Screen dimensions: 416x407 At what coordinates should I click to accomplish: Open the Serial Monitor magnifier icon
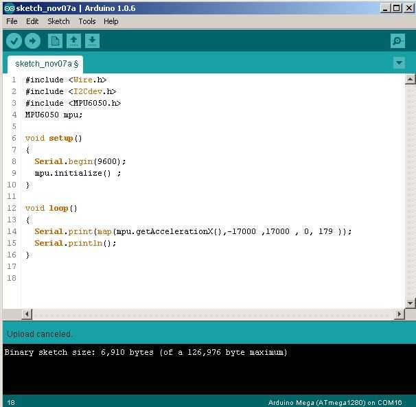(x=397, y=41)
